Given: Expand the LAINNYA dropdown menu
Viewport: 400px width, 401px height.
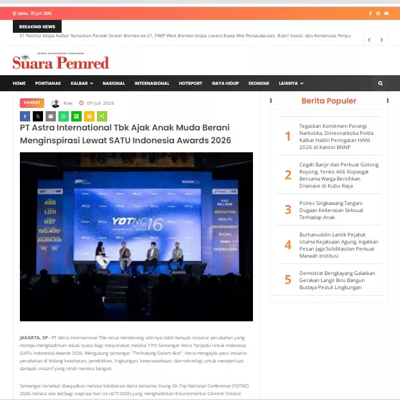Looking at the screenshot, I should click(291, 84).
